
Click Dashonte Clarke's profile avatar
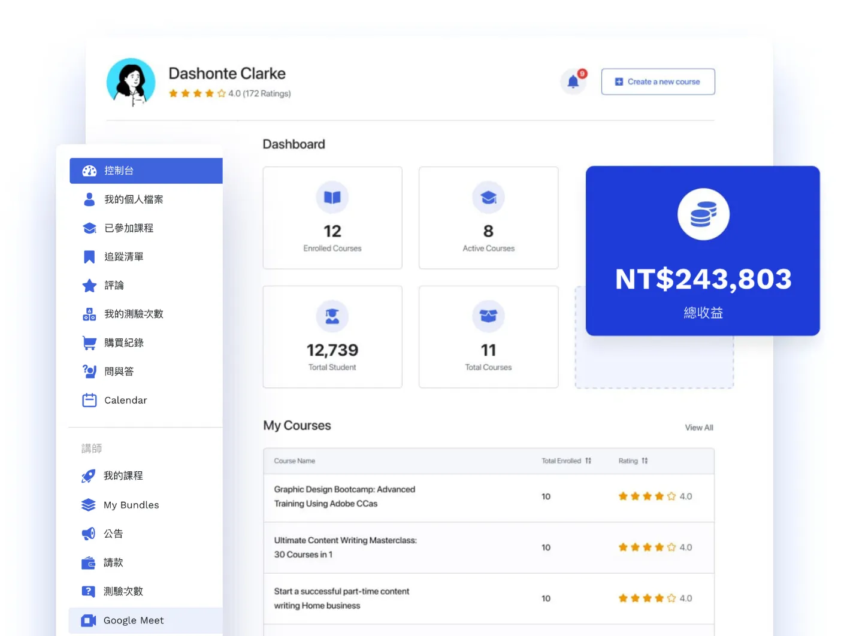click(131, 83)
